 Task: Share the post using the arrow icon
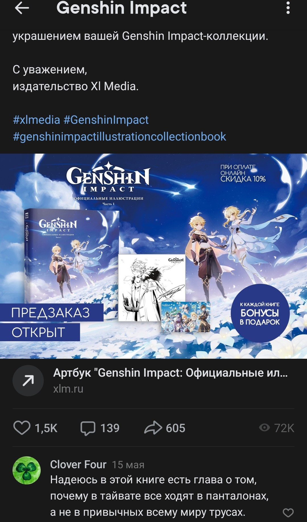point(153,428)
